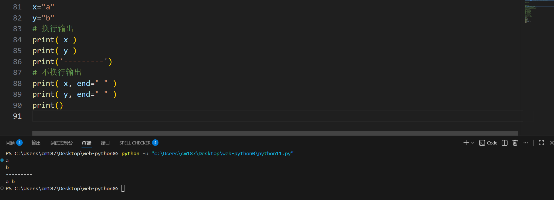The width and height of the screenshot is (554, 200).
Task: Open the 输出 tab
Action: coord(36,143)
